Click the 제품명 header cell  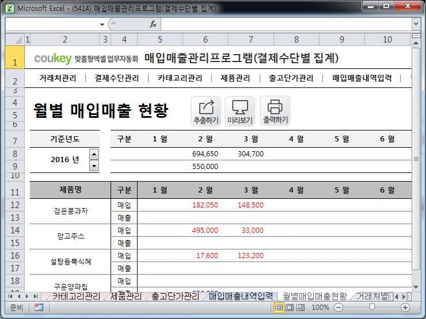[70, 190]
